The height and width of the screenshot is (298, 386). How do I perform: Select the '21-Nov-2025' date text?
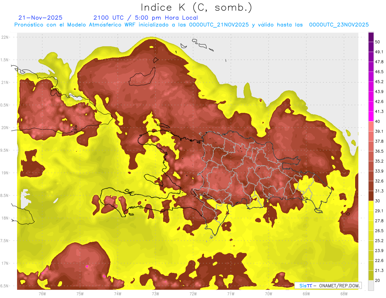click(x=41, y=18)
